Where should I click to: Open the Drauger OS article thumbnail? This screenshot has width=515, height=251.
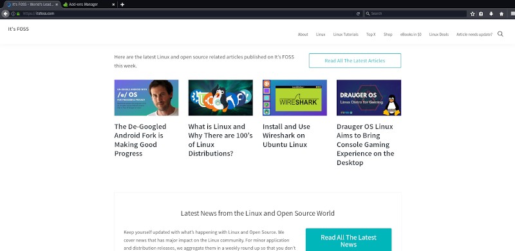point(369,98)
